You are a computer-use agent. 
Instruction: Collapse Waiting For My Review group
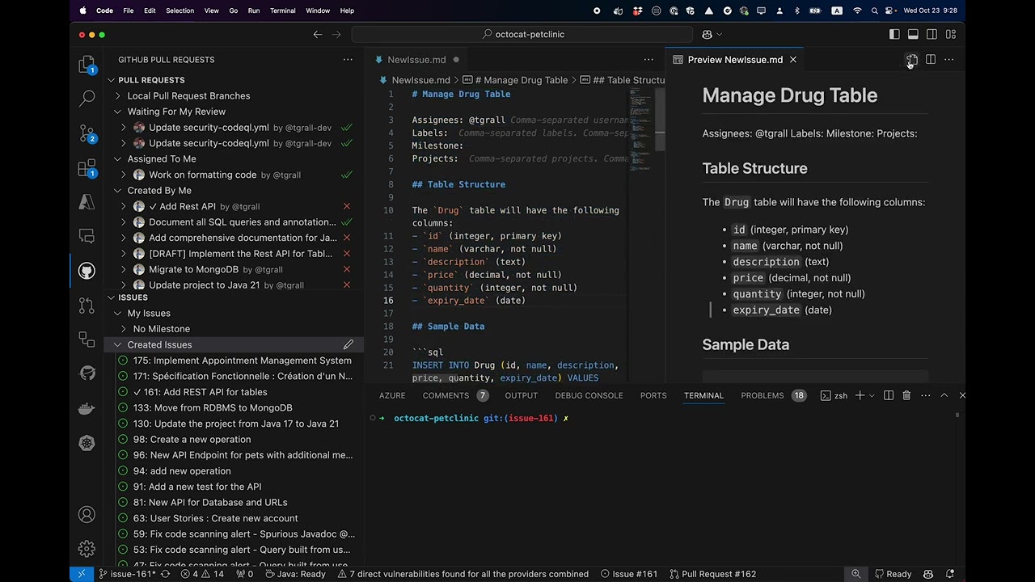(x=118, y=112)
